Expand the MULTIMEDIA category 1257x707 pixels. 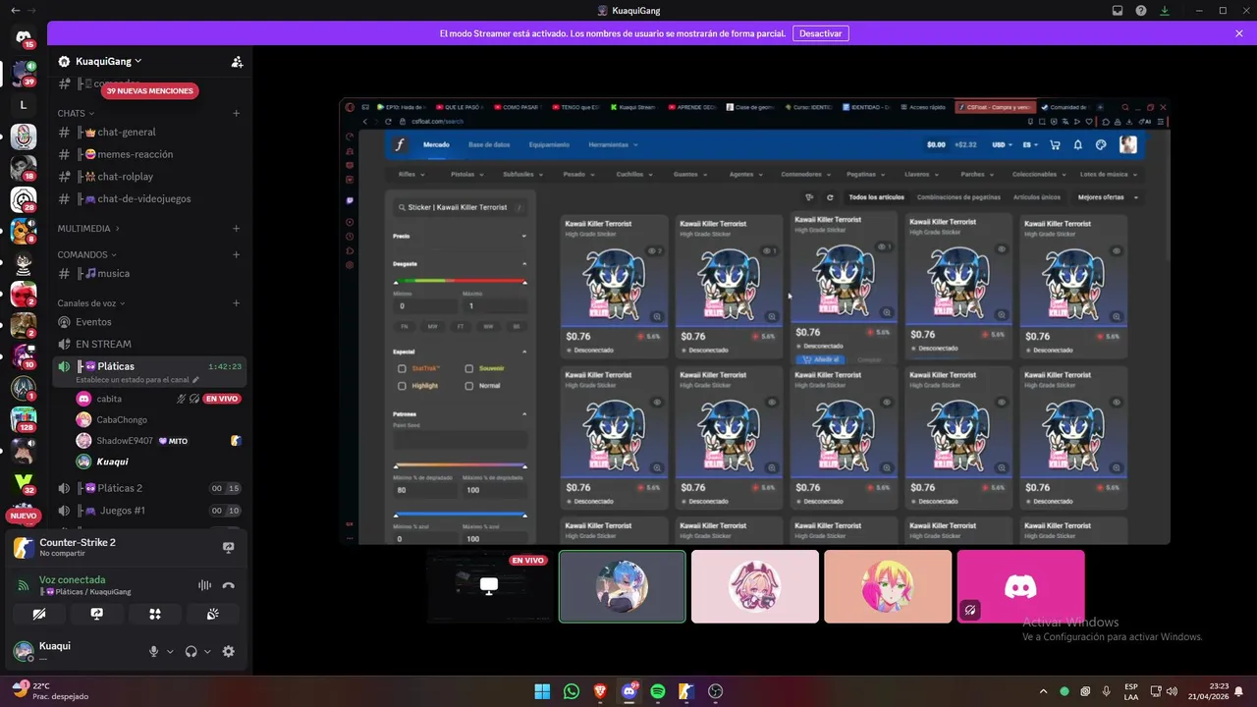[88, 229]
